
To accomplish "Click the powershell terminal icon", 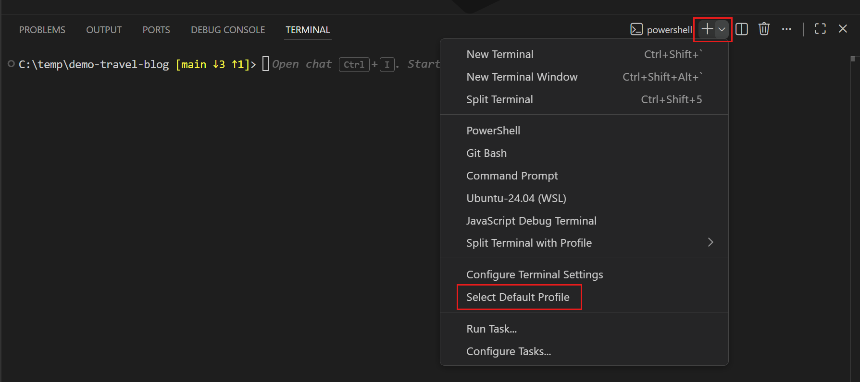I will [636, 29].
